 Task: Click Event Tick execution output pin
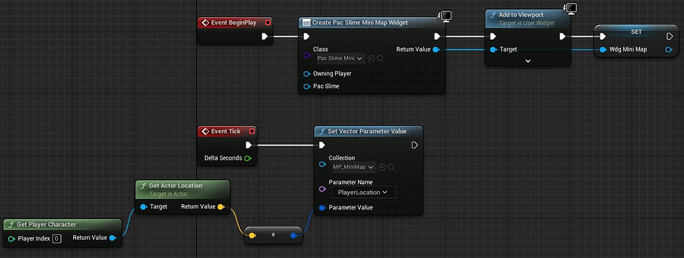click(248, 145)
